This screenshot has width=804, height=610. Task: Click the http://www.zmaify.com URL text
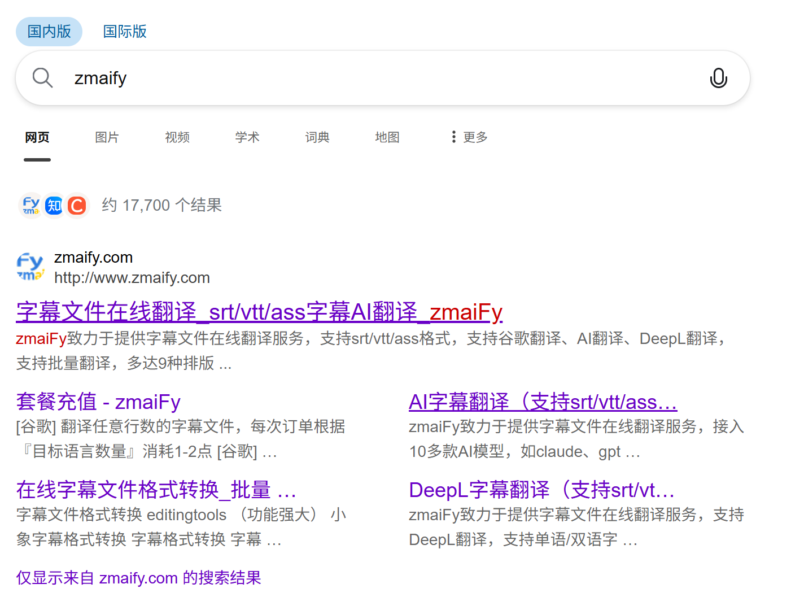132,278
